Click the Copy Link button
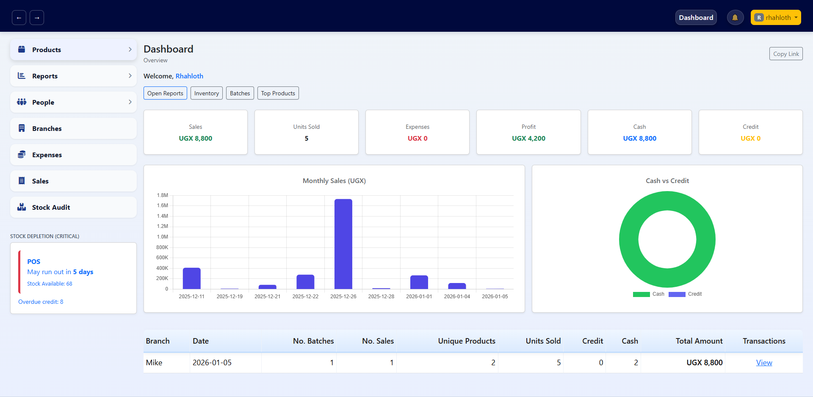The width and height of the screenshot is (813, 397). tap(785, 53)
